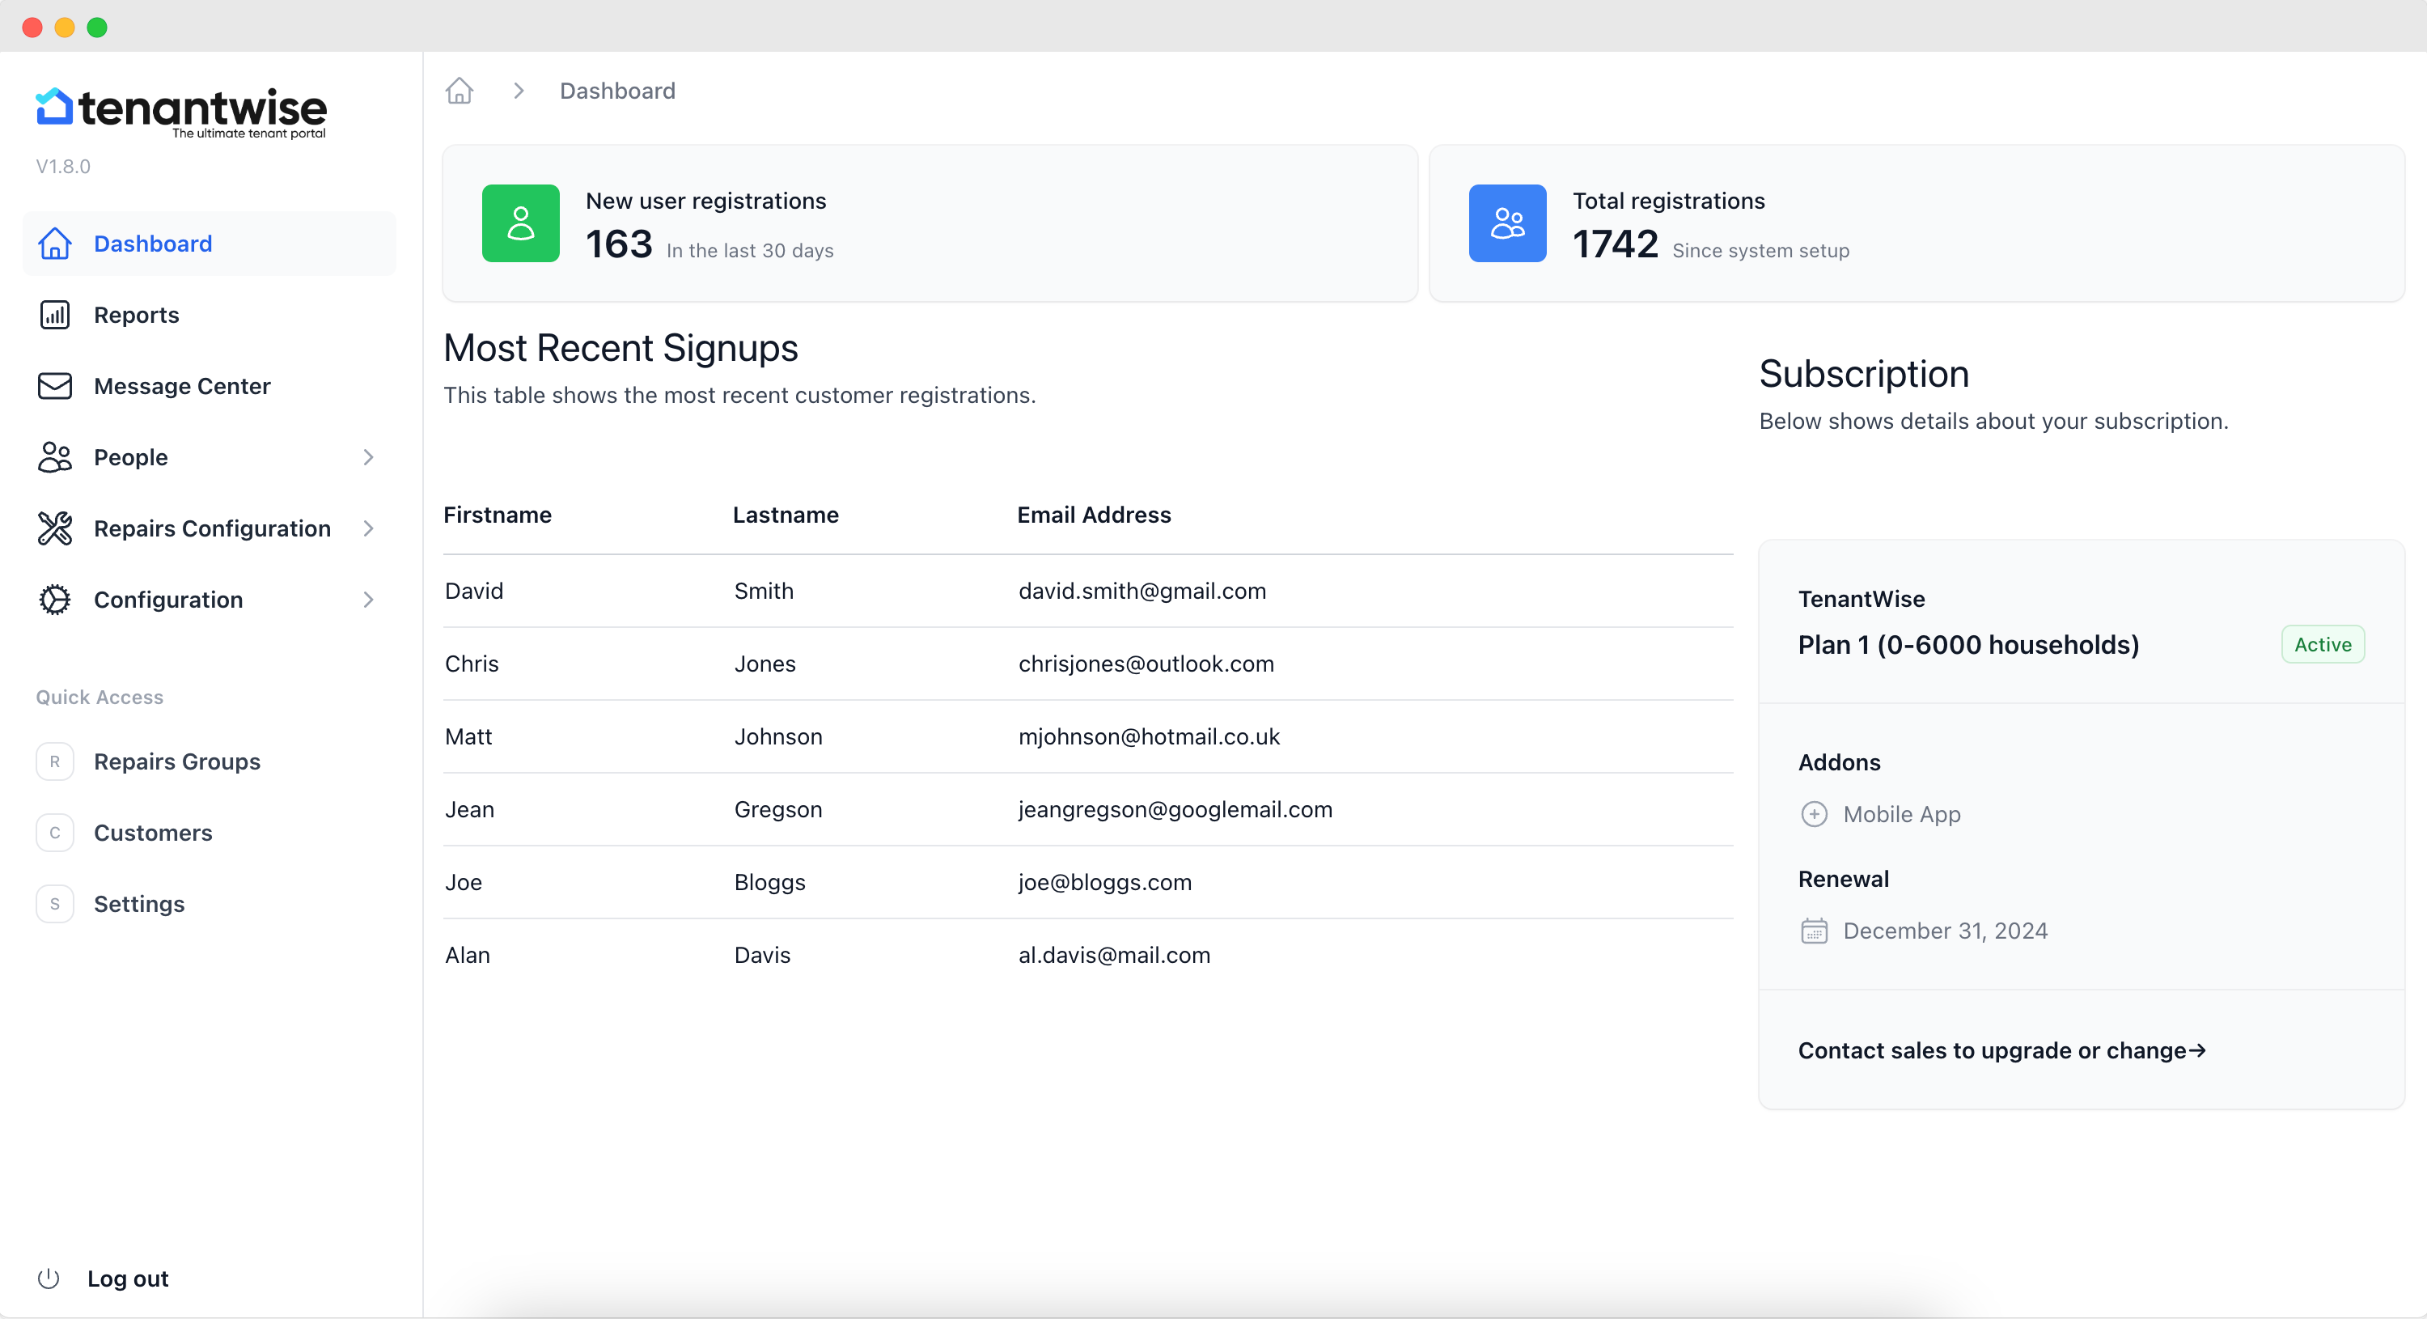Click the Message Center envelope icon
This screenshot has width=2427, height=1319.
(55, 386)
